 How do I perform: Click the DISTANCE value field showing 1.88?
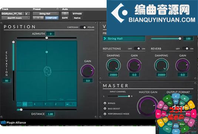50,114
